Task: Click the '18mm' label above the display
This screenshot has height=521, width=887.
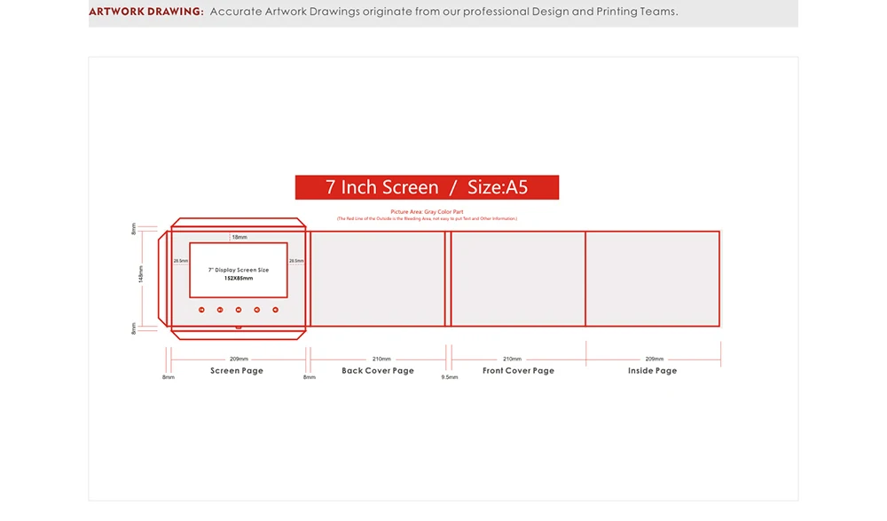Action: point(239,237)
